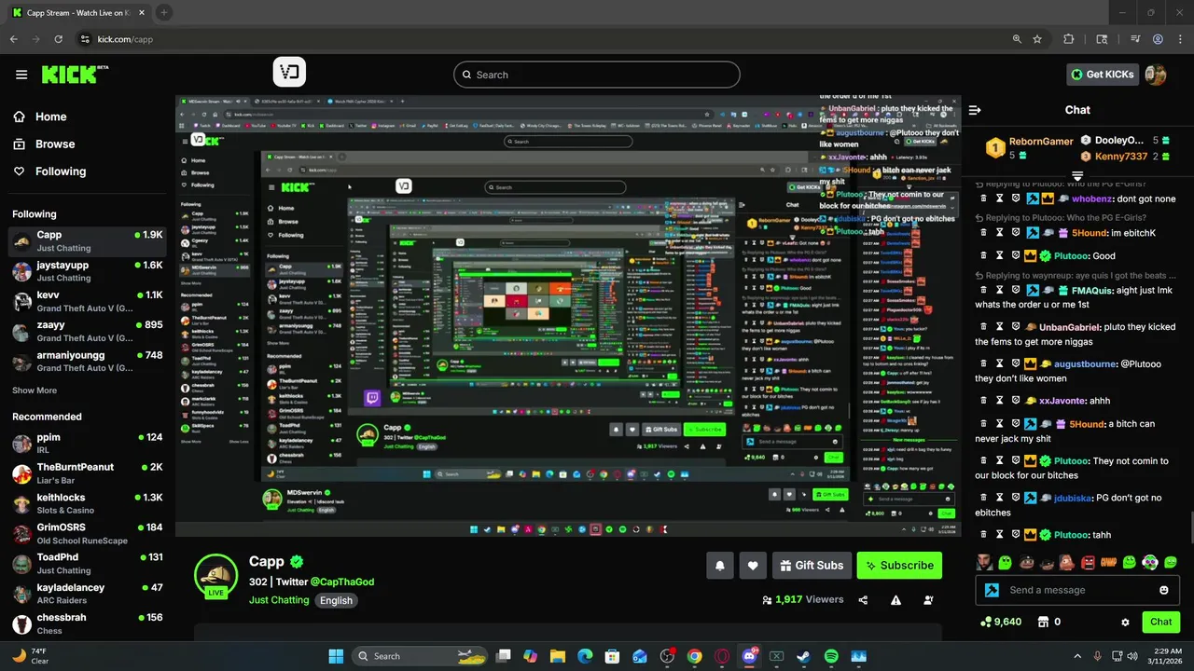Insert the red angry face emote

click(x=1089, y=562)
